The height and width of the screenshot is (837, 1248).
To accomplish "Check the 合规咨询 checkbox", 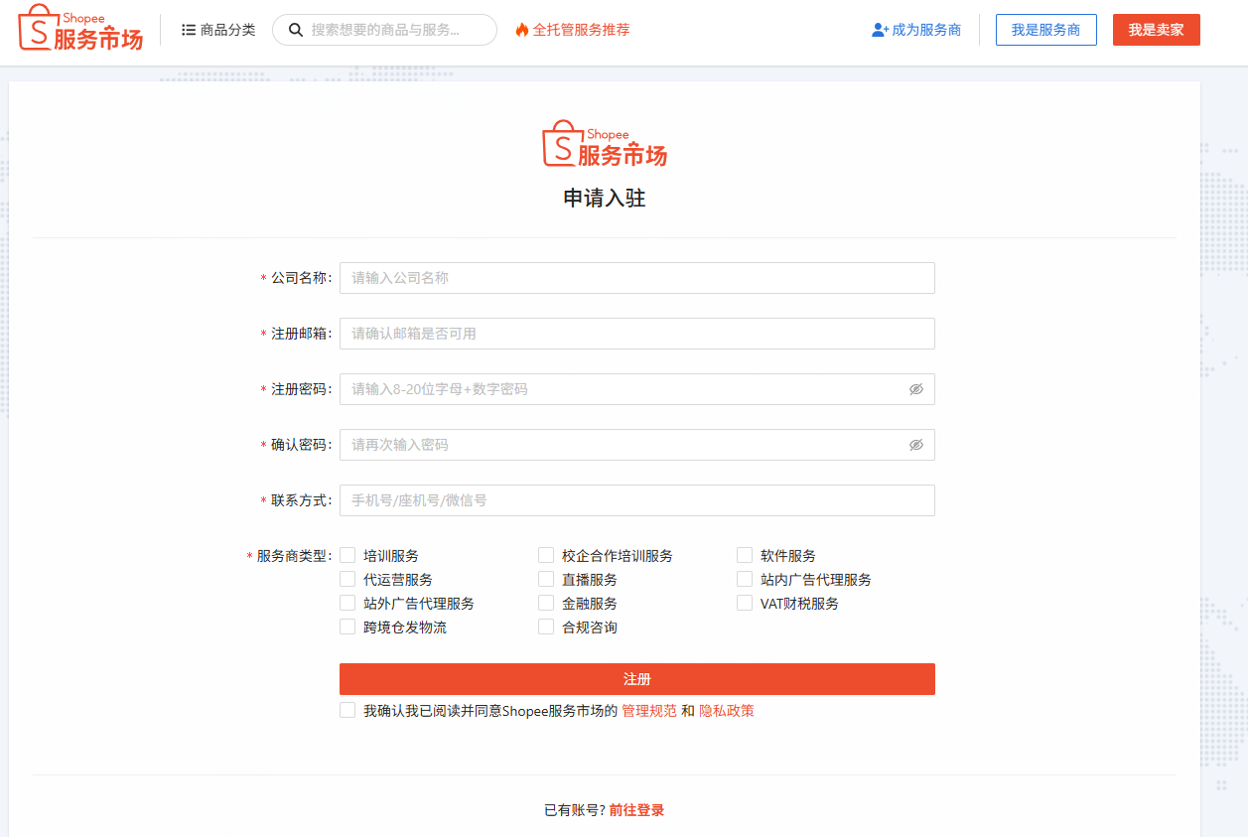I will [x=546, y=627].
